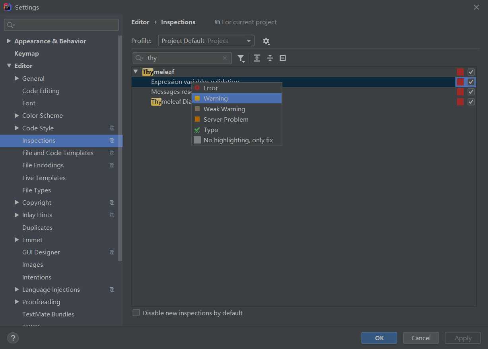The width and height of the screenshot is (488, 349).
Task: Click the settings tree vertical scrollbar
Action: point(121,148)
